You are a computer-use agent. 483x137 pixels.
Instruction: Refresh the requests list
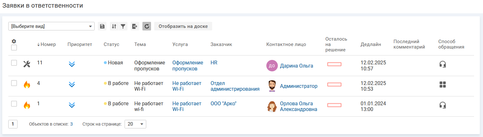coord(147,26)
